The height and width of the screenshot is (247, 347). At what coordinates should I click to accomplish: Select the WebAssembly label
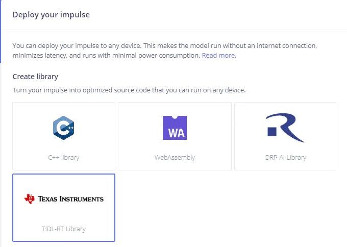pyautogui.click(x=175, y=158)
